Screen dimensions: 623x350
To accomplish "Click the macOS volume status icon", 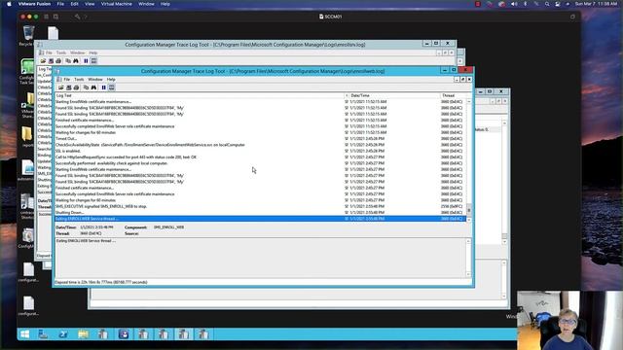I will tap(514, 4).
